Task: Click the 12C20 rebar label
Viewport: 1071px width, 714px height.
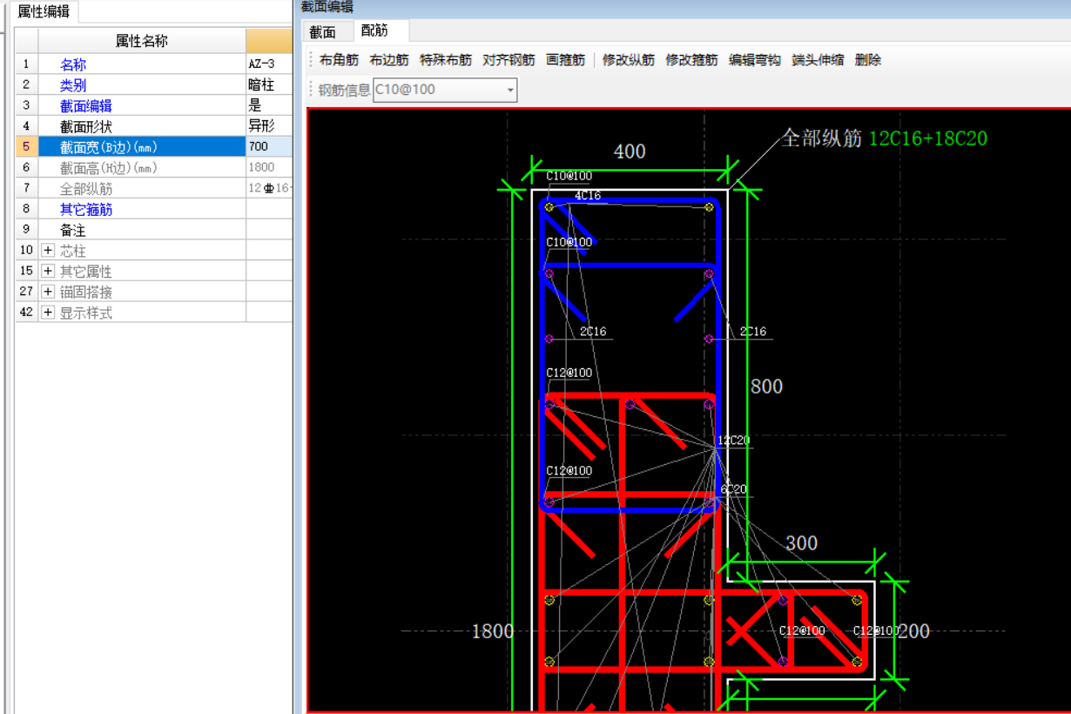Action: 733,441
